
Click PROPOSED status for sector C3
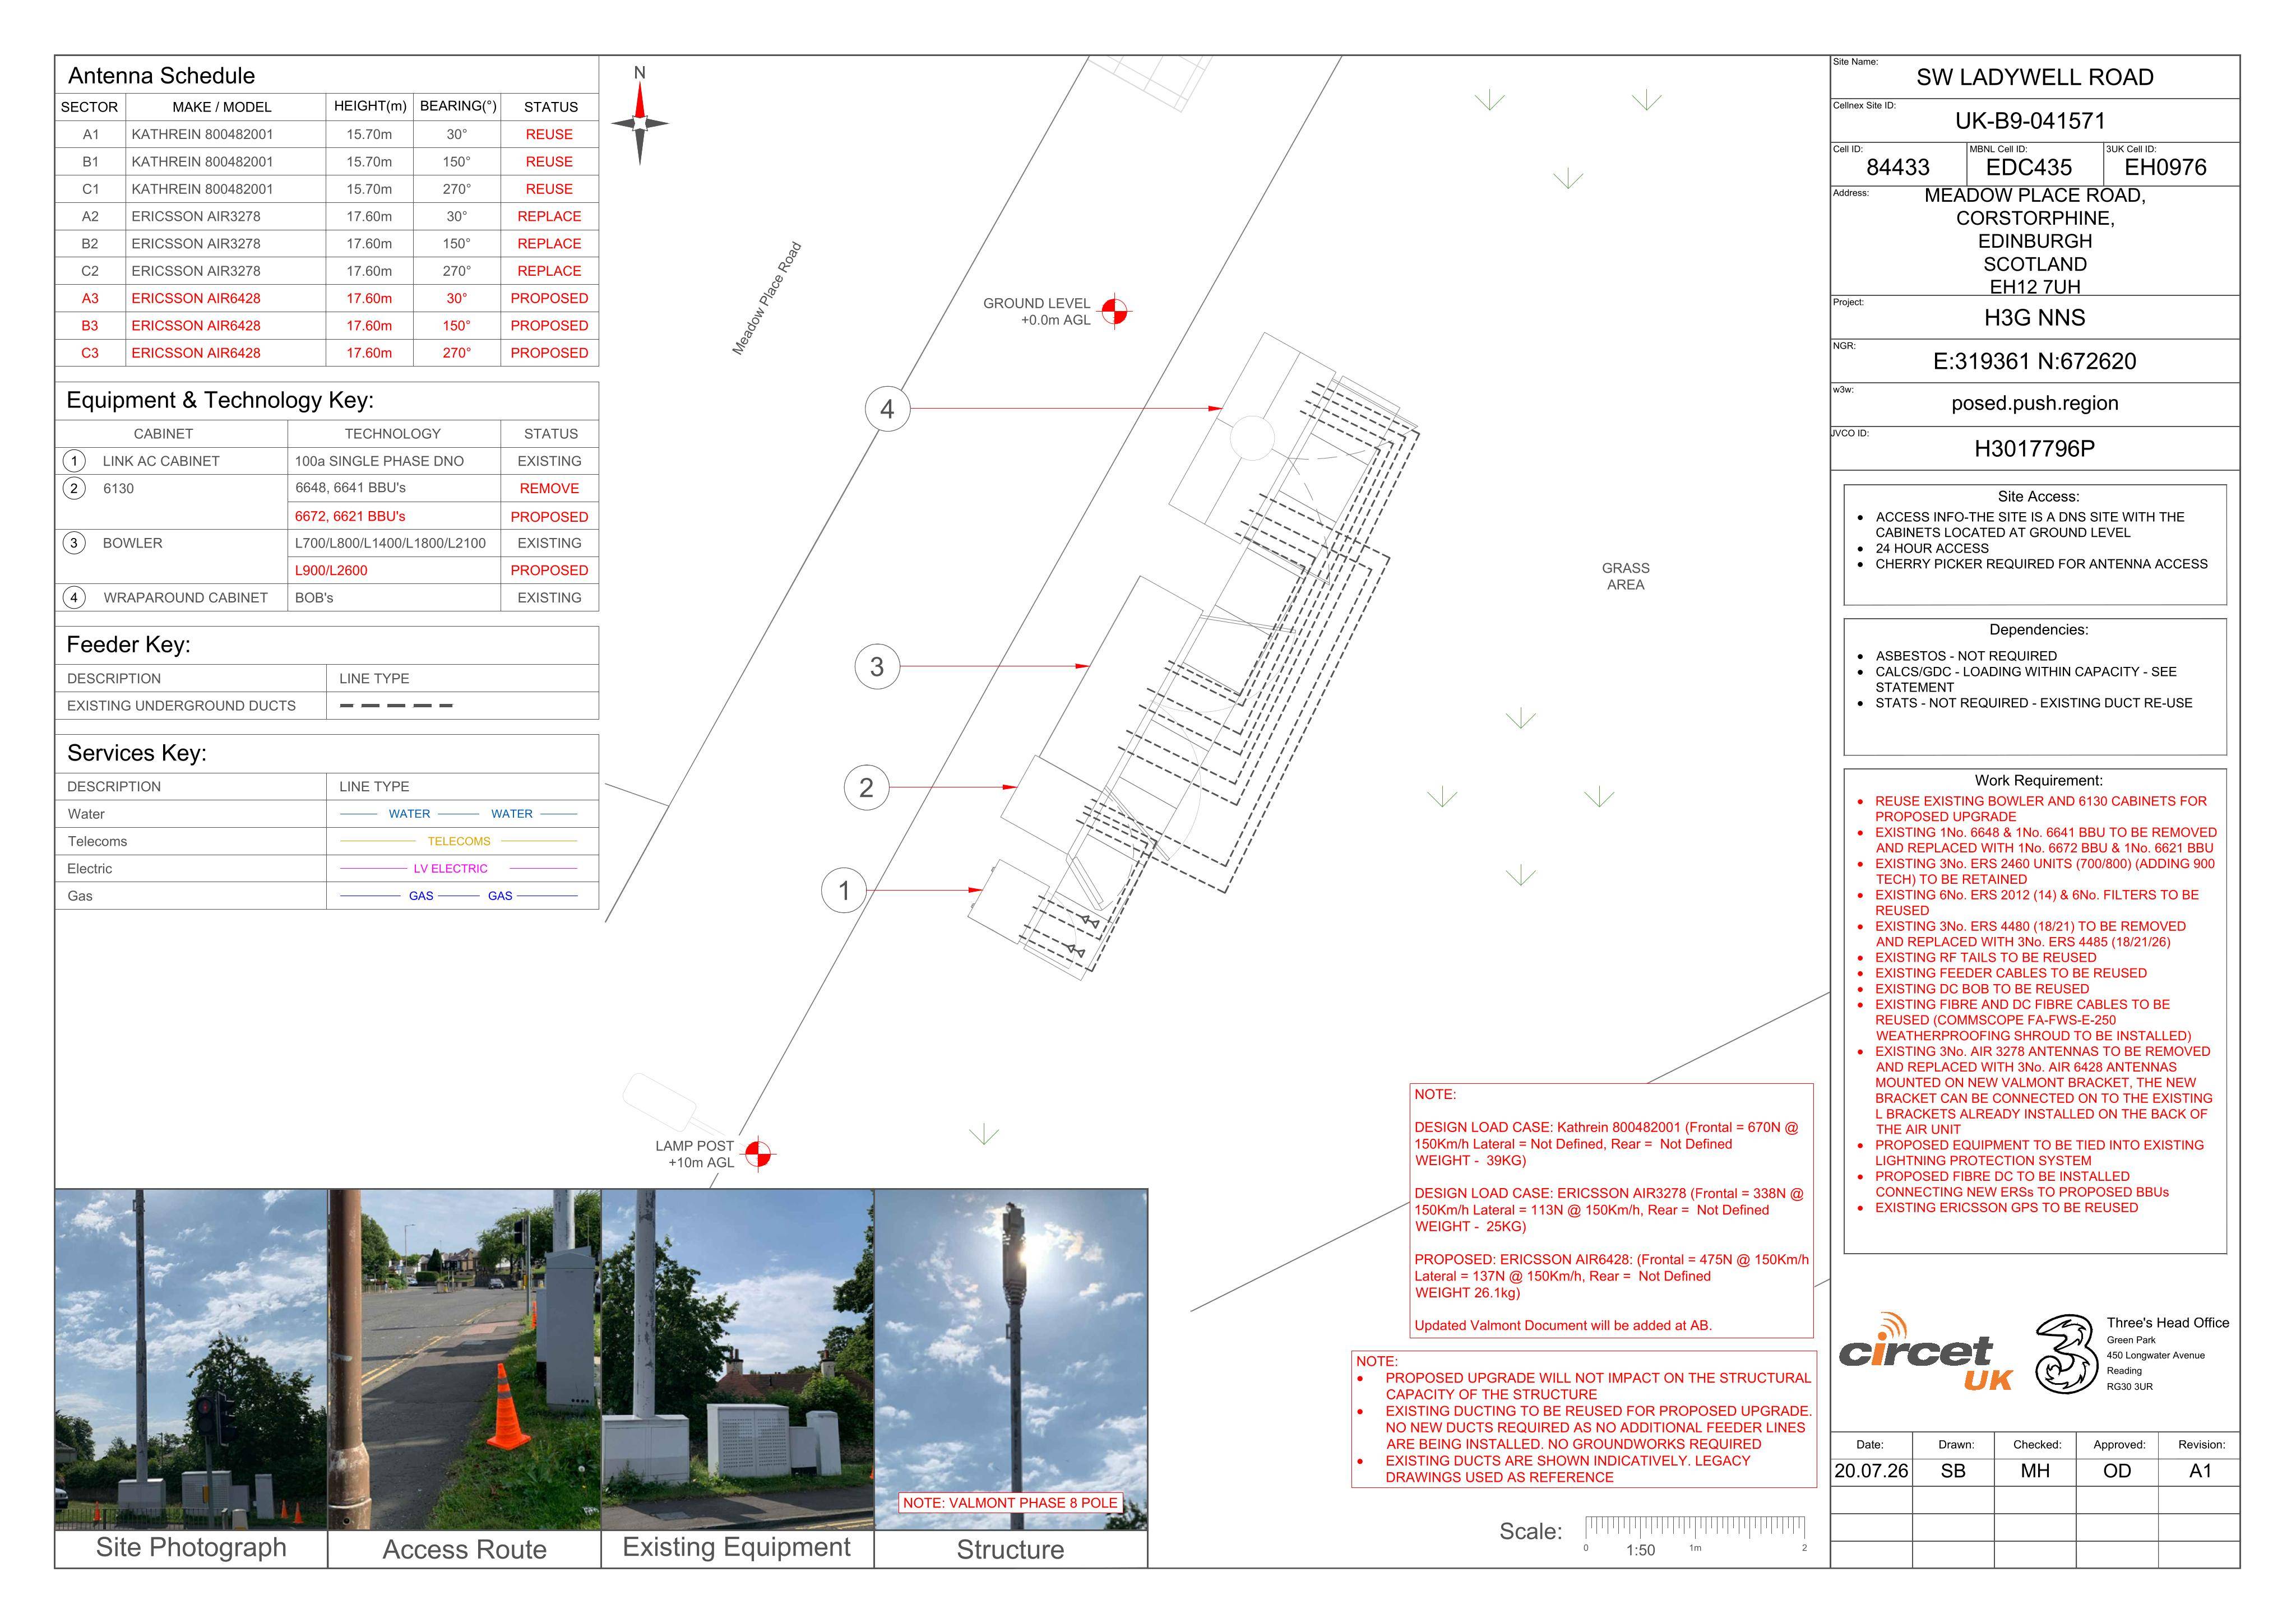click(549, 353)
